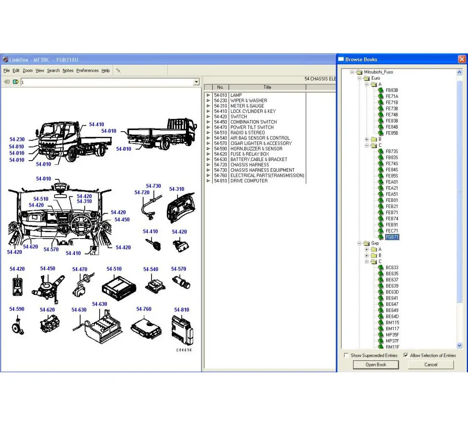Click the page number input field
Image resolution: width=468 pixels, height=426 pixels.
click(107, 82)
